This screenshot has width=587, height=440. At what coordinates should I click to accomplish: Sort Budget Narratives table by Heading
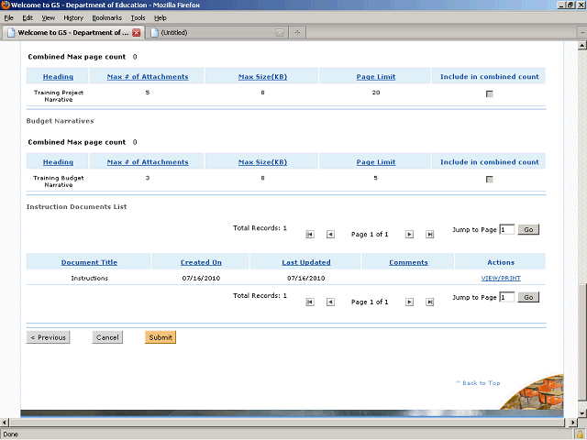58,162
